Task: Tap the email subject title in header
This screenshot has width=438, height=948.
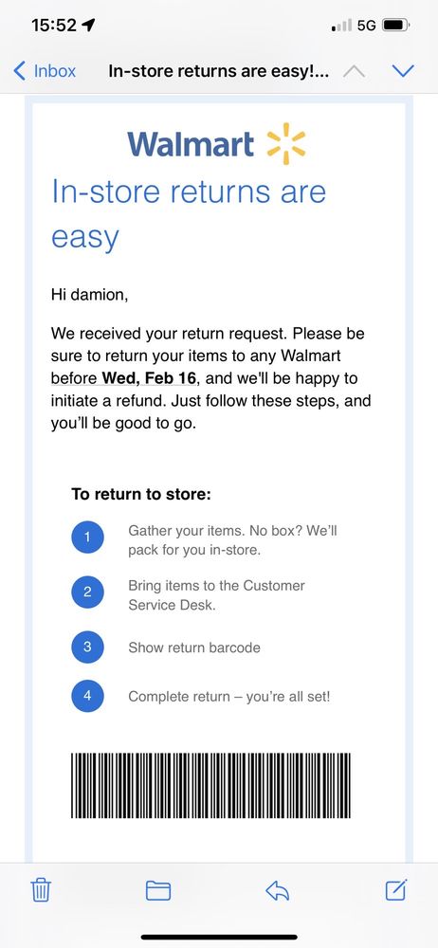Action: coord(219,71)
